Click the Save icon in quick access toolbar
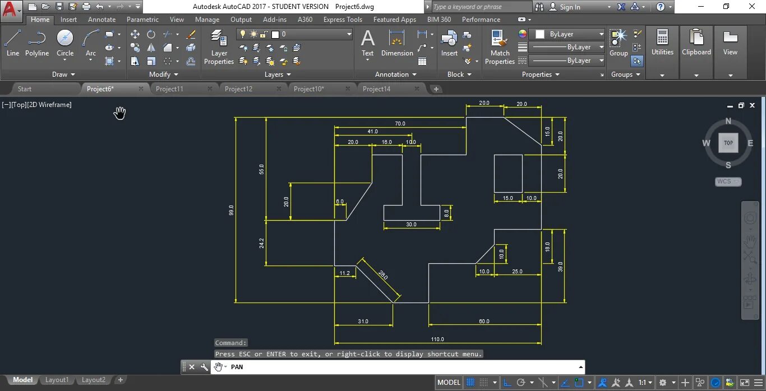 pos(59,7)
